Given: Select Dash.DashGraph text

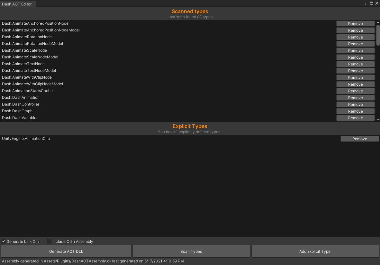Looking at the screenshot, I should click(x=17, y=111).
